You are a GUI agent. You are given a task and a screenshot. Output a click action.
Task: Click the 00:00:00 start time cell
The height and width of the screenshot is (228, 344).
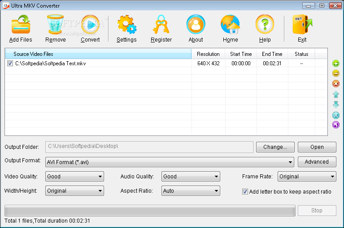(x=241, y=63)
